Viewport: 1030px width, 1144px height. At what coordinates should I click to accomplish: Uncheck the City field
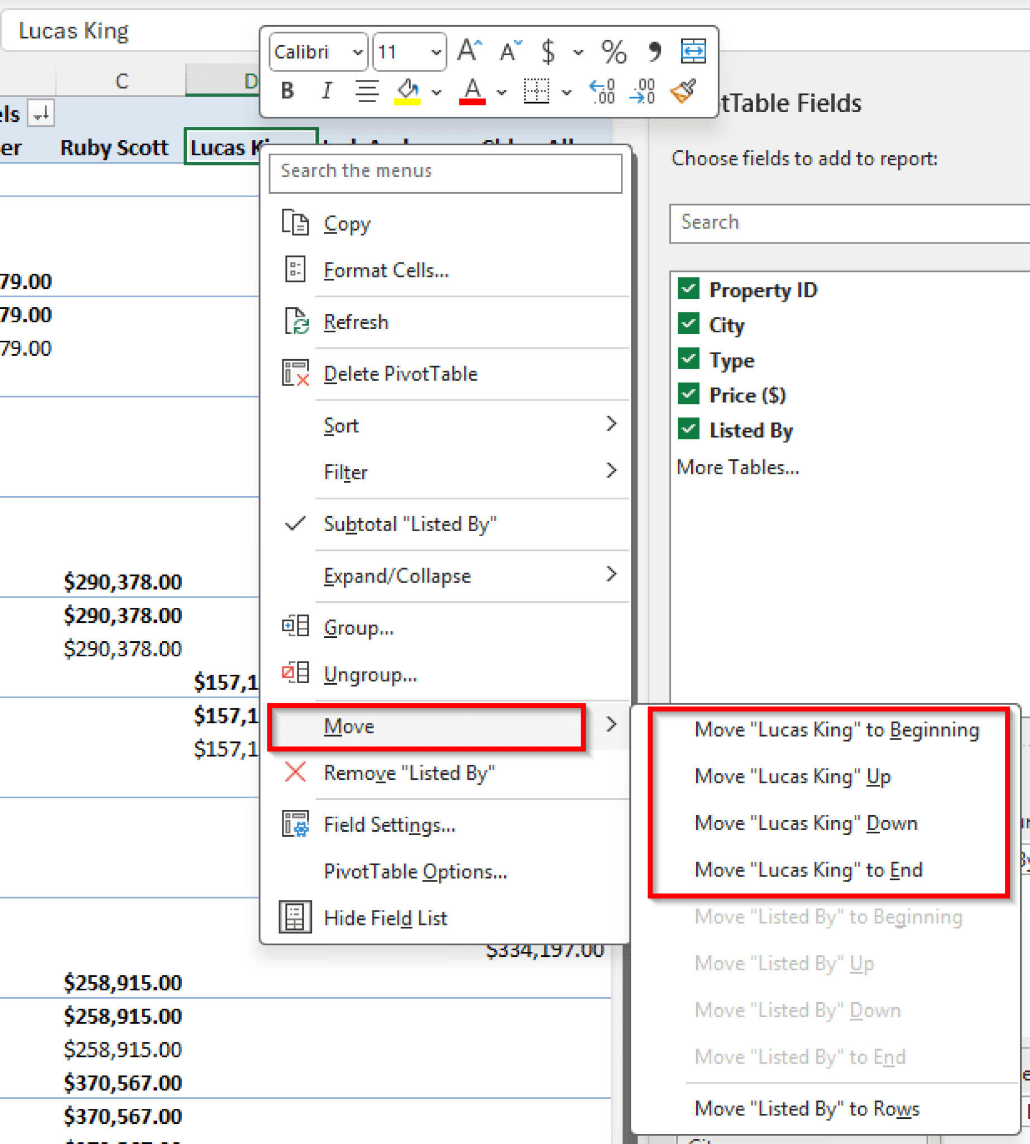(x=688, y=325)
